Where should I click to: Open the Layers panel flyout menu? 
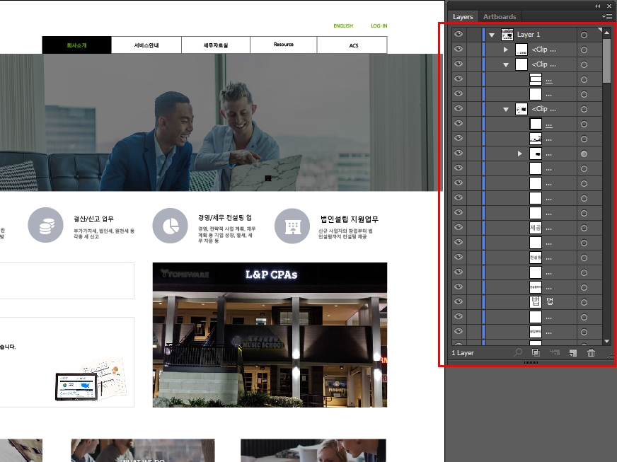[607, 16]
